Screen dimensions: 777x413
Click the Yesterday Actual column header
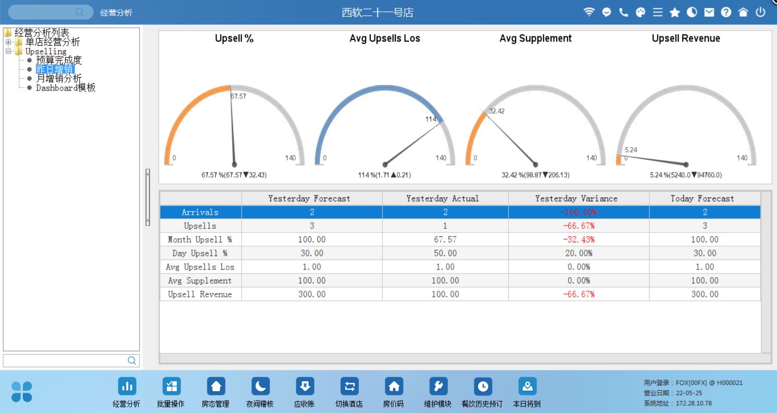point(445,198)
